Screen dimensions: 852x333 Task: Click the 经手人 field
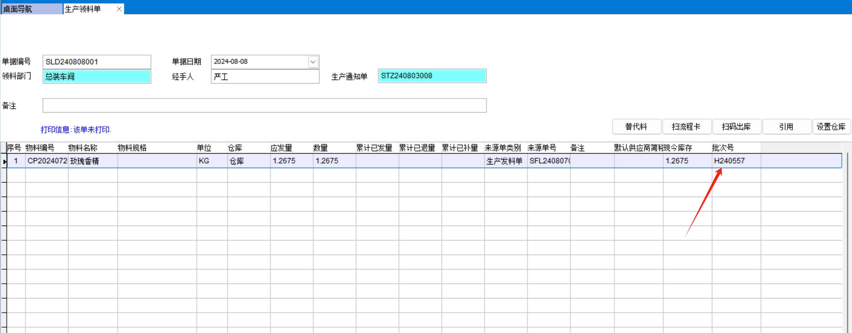point(265,76)
